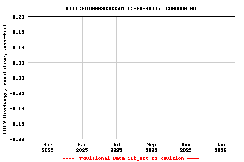Click the Jan 2026 x-axis label
The image size is (244, 162).
coord(221,147)
